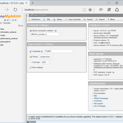Click the collapse panel arrow beside Server 127.0.0.1

point(28,15)
